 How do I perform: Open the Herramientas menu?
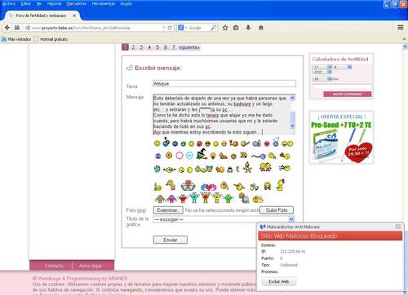tap(104, 4)
